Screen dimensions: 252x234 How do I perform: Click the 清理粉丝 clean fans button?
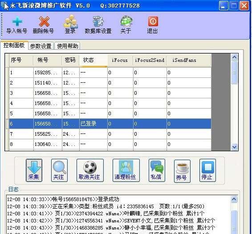[126, 170]
